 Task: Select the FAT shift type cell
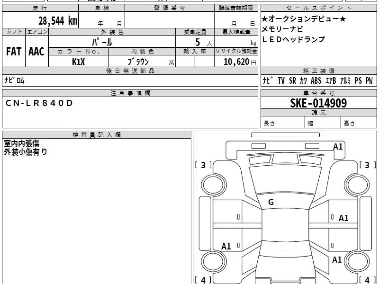(14, 52)
